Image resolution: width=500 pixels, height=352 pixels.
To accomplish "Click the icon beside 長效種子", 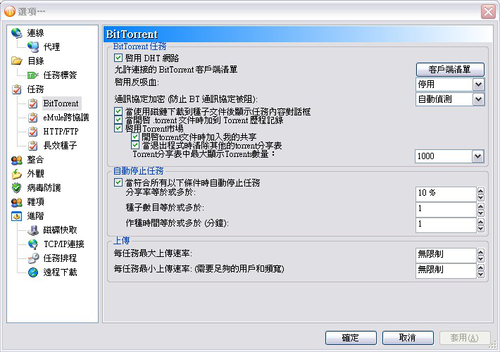I will (x=33, y=146).
